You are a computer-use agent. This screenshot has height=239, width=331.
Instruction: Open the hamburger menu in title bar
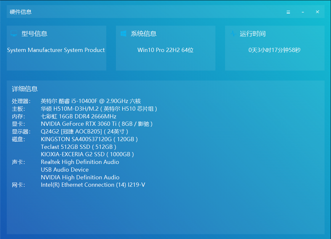tap(288, 12)
